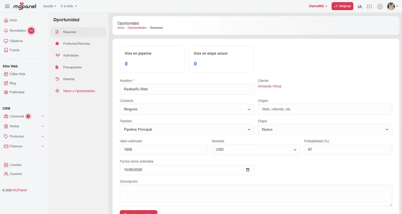Click the Novedades bell icon
Viewport: 402px width, 214px height.
click(x=6, y=30)
